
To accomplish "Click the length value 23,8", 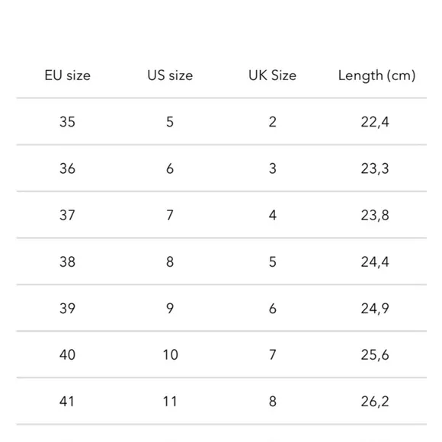I will pyautogui.click(x=375, y=216).
